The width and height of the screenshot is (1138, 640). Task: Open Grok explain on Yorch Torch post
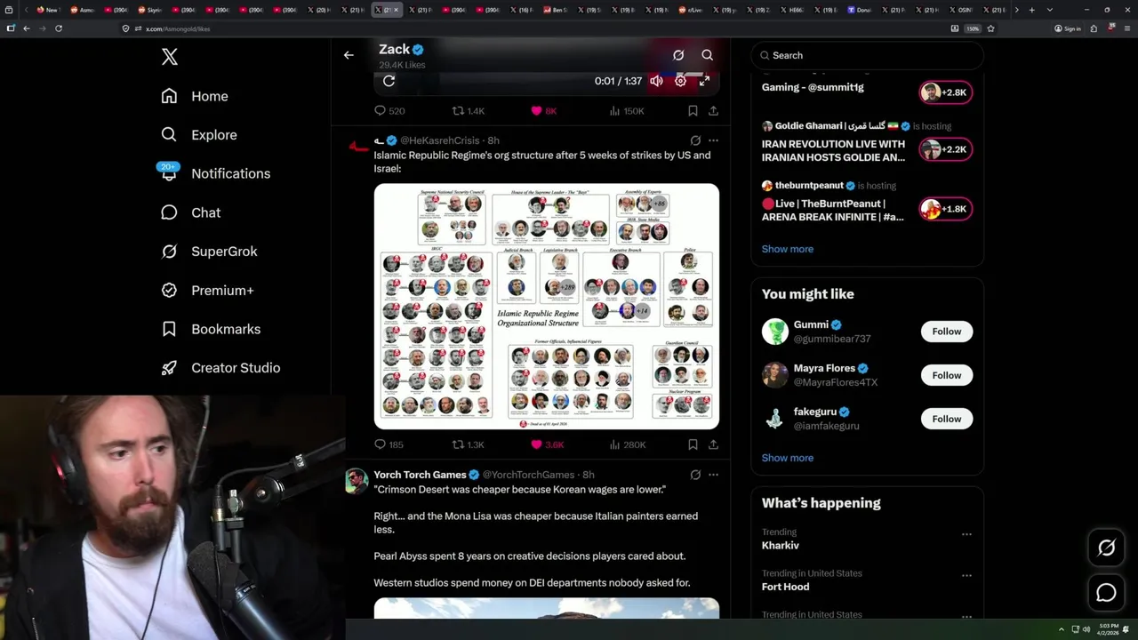[695, 475]
